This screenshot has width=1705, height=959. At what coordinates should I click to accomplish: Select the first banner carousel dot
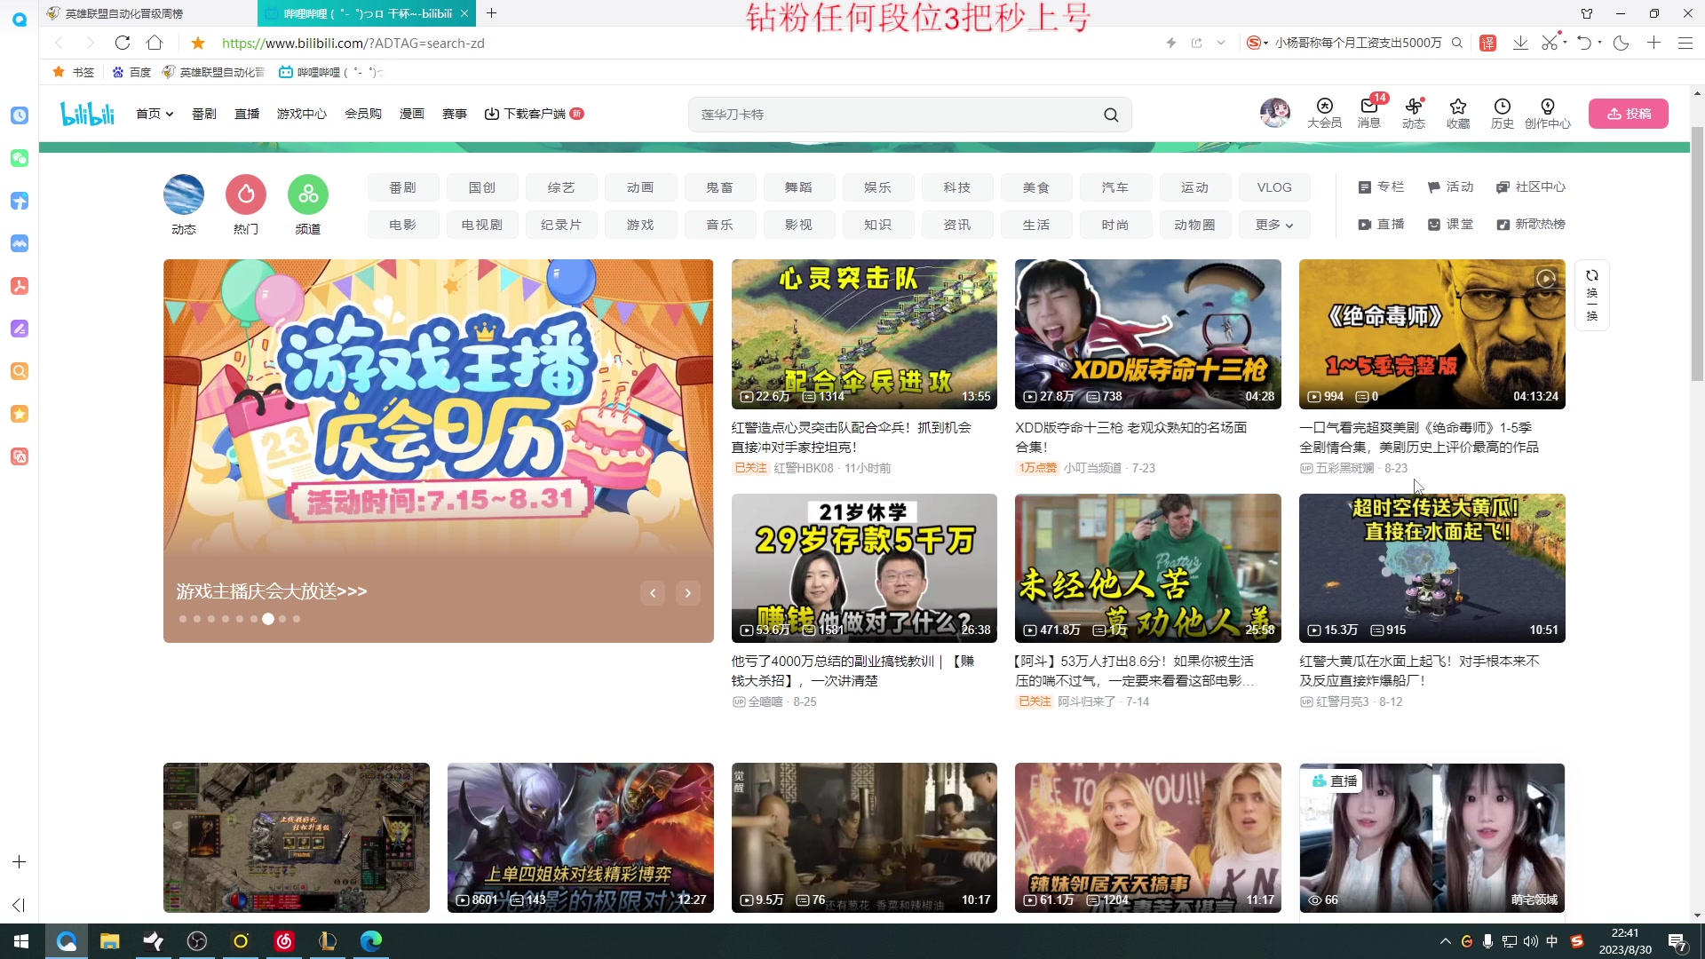click(183, 619)
